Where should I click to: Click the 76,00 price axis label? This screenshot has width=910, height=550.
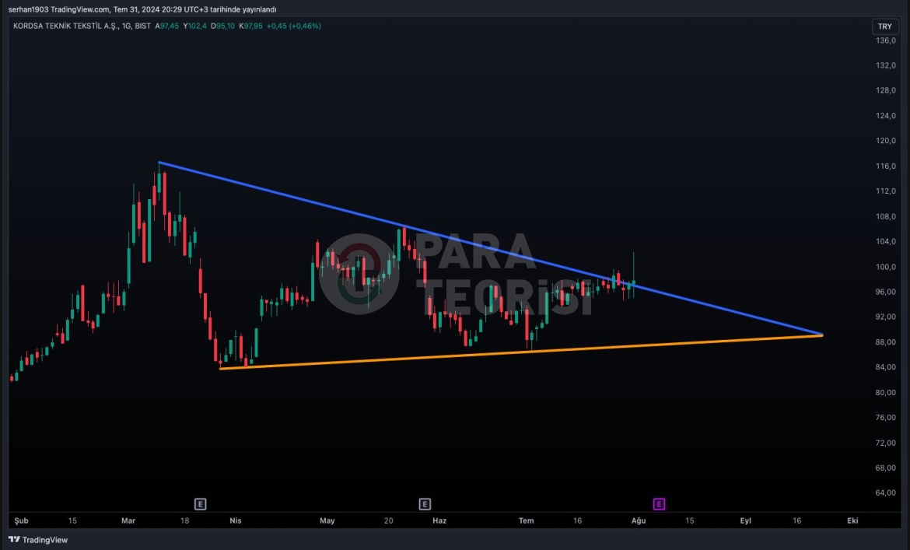pyautogui.click(x=886, y=418)
